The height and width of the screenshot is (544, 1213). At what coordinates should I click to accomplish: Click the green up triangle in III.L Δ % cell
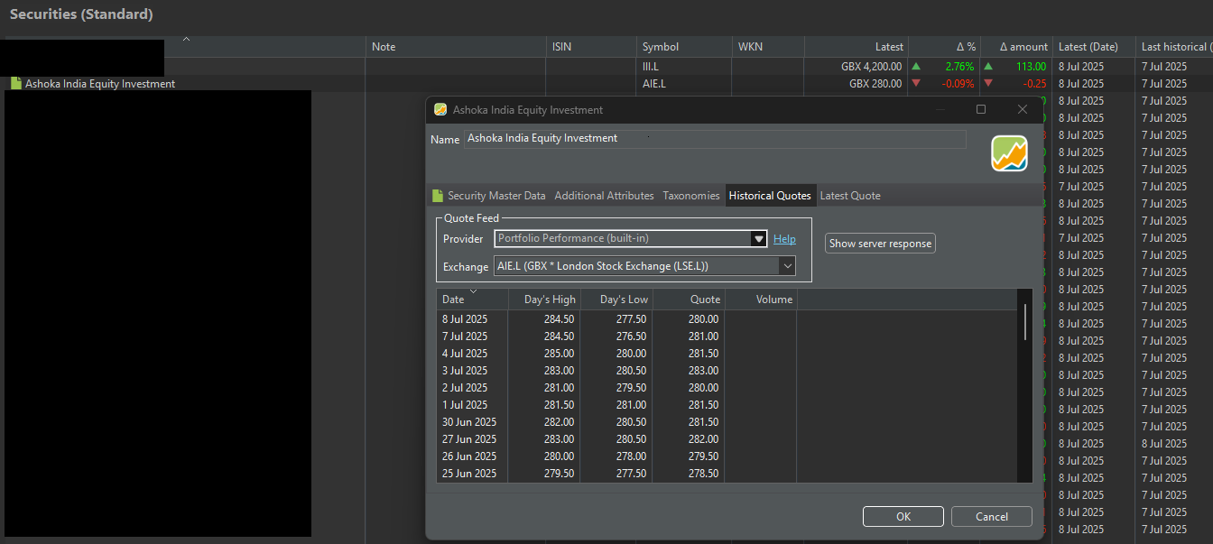pyautogui.click(x=917, y=66)
